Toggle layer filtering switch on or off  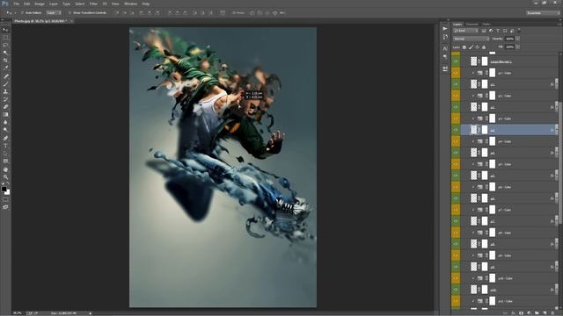coord(519,31)
